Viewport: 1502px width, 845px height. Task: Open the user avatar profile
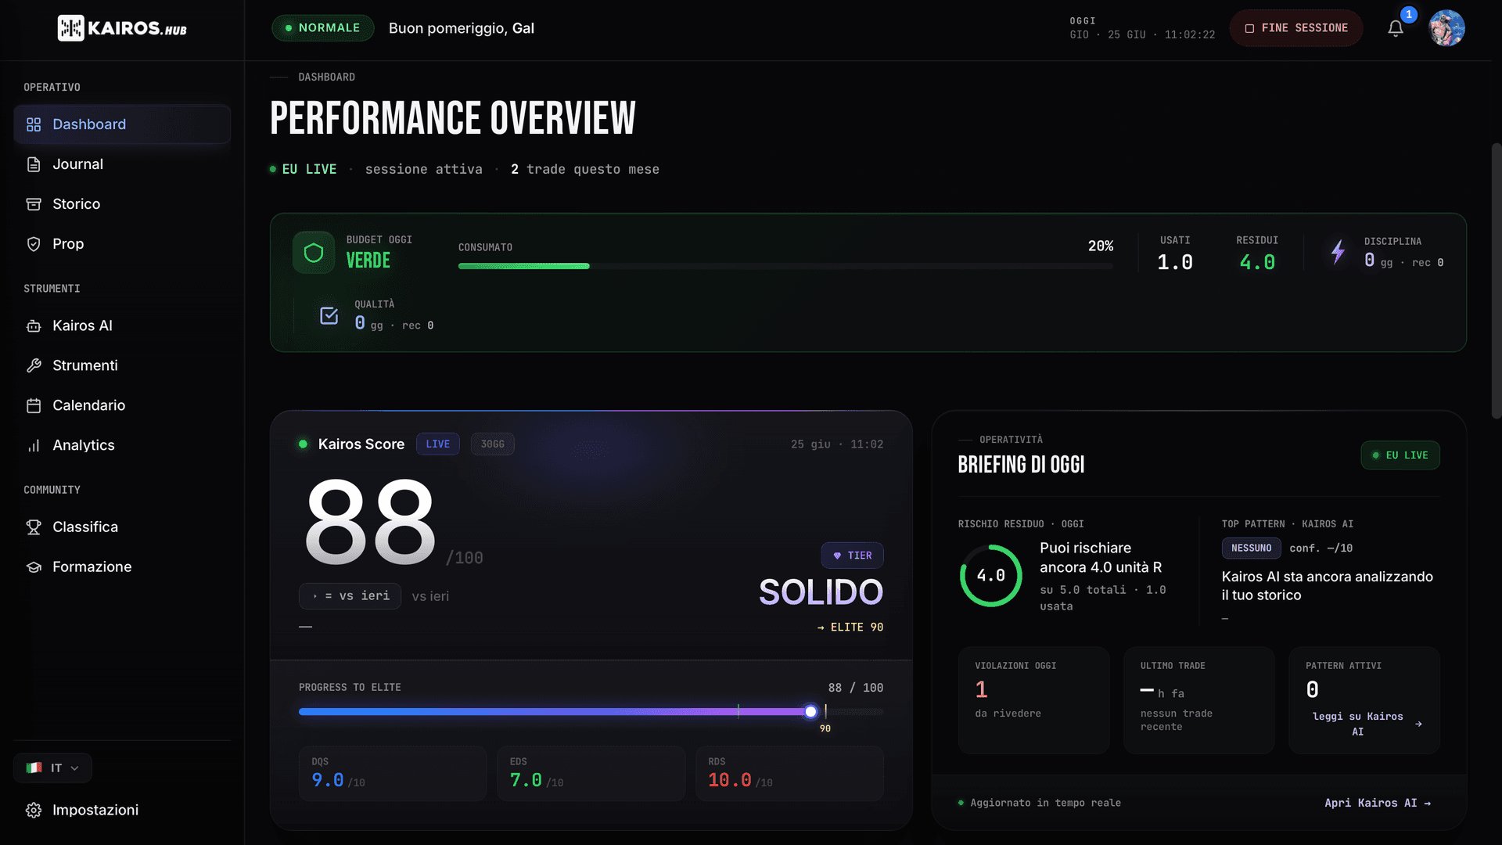click(1447, 28)
